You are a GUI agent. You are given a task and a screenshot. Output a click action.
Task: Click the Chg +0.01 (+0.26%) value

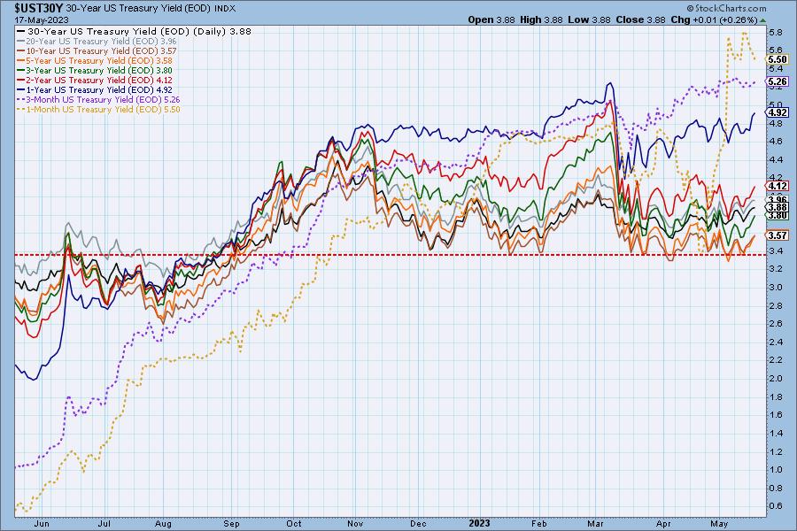tap(714, 19)
